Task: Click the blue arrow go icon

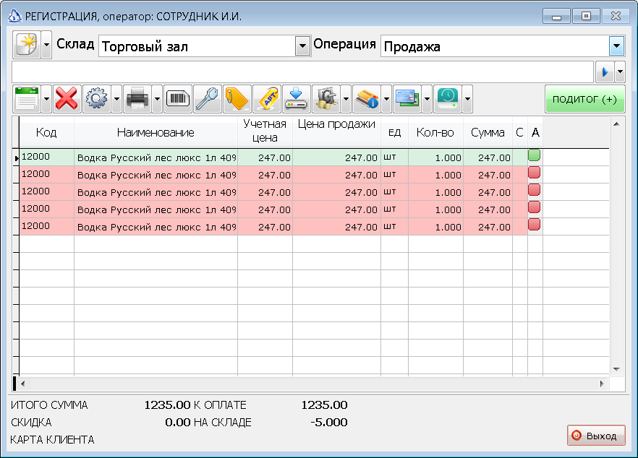Action: tap(605, 72)
